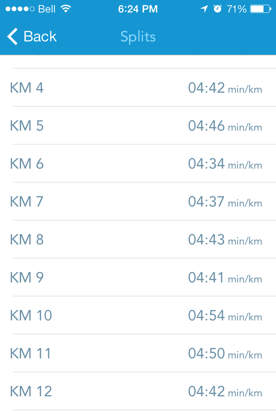Tap the KM 11 split label
The image size is (276, 414).
[x=31, y=354]
